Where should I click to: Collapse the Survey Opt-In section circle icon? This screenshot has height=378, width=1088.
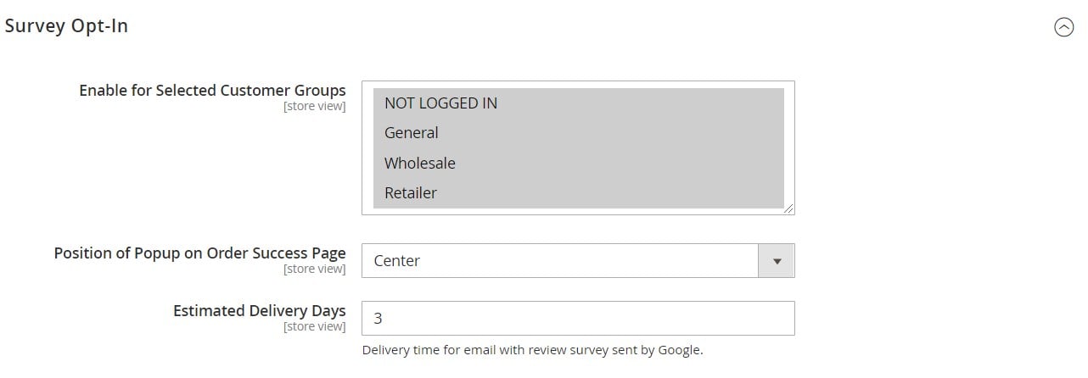[1063, 27]
